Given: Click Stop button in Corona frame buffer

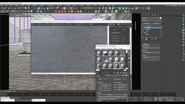Looking at the screenshot, I should 120,24.
